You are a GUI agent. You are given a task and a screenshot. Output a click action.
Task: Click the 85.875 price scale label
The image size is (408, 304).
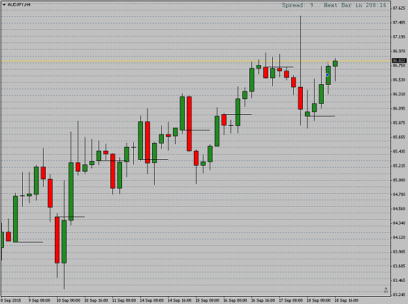[x=399, y=123]
